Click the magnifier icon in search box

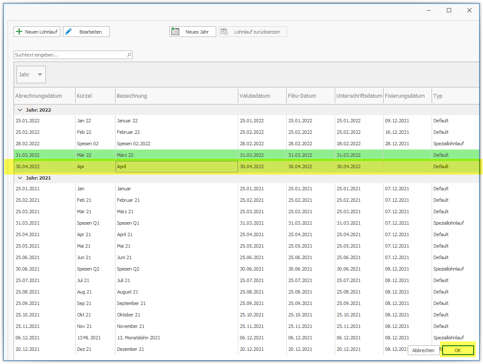129,55
